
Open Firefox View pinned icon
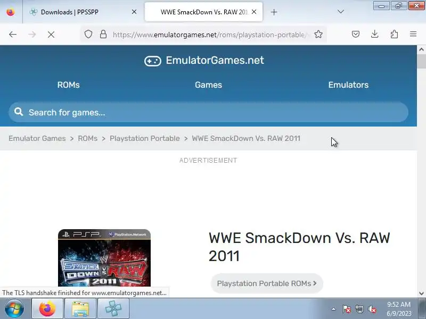11,12
